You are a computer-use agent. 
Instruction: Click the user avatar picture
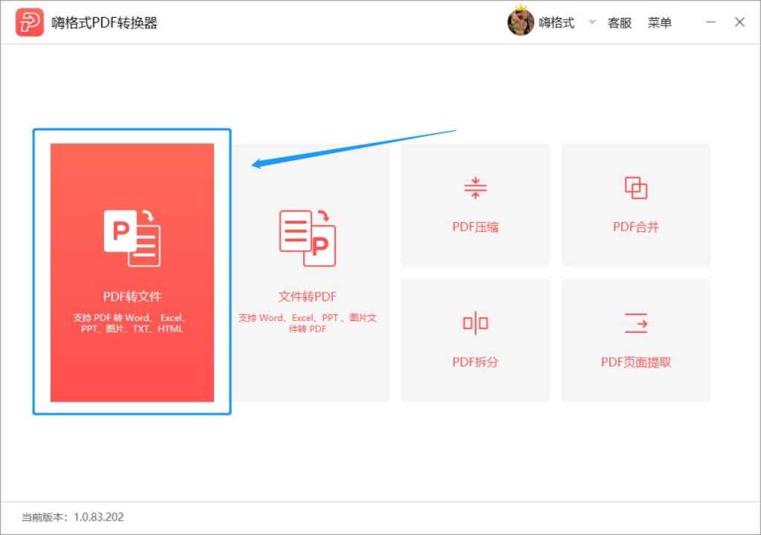(x=520, y=22)
